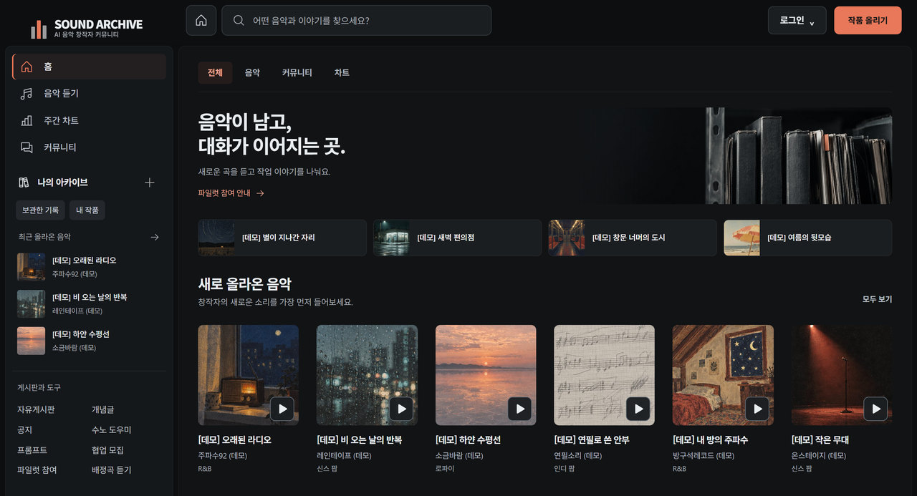The image size is (917, 496).
Task: Click the 로파이 genre label
Action: pyautogui.click(x=445, y=469)
